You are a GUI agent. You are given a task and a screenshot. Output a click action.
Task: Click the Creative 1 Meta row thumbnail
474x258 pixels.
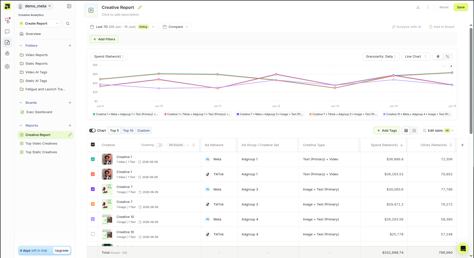coord(107,159)
